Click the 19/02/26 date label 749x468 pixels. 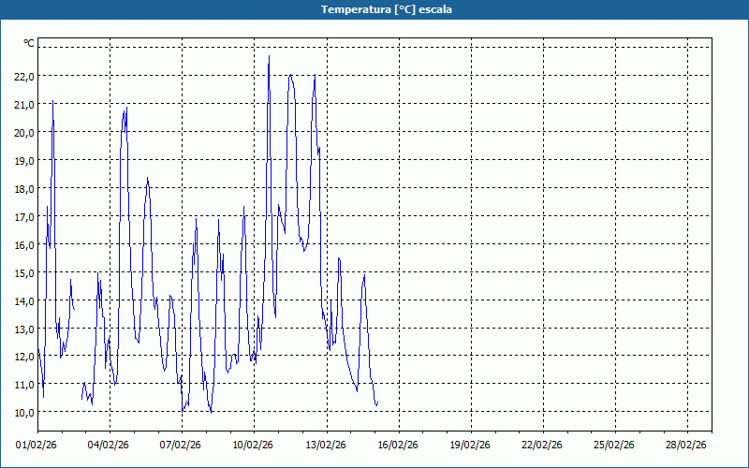coord(470,445)
